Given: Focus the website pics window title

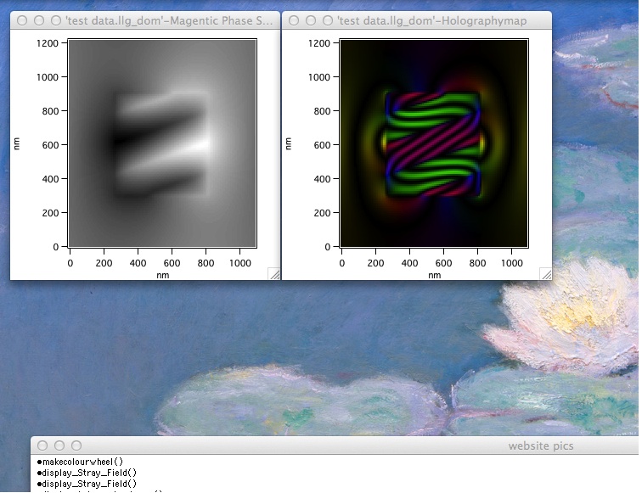Looking at the screenshot, I should [540, 445].
